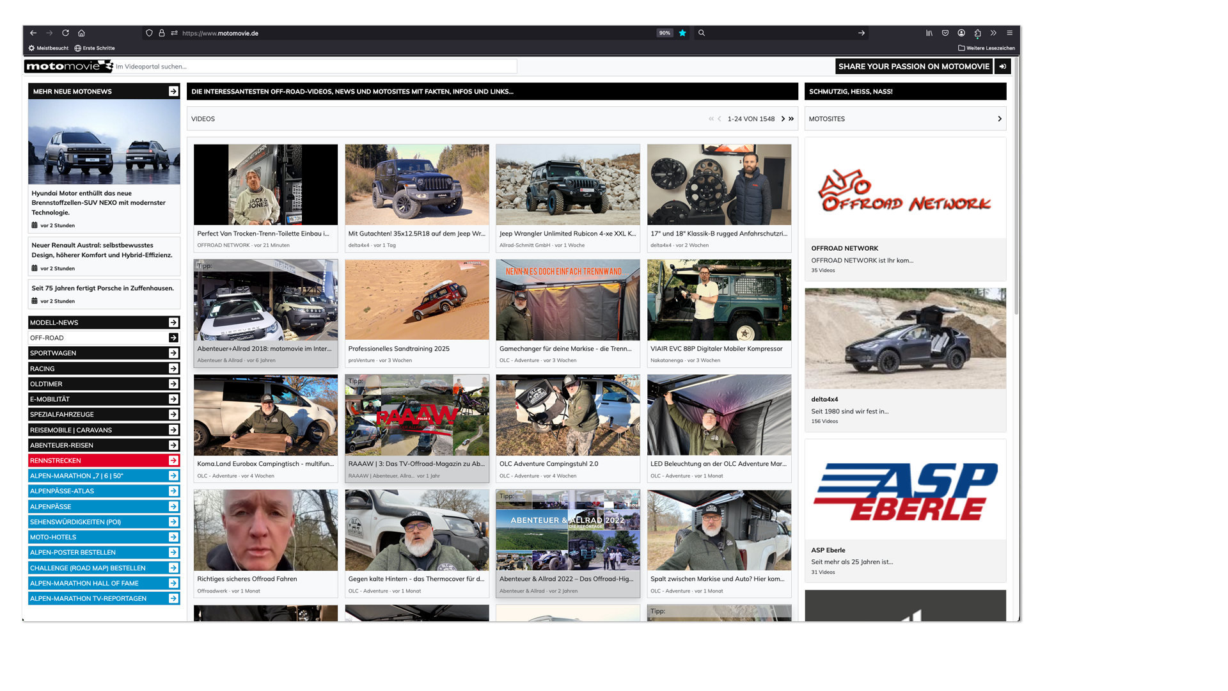
Task: Open the SPEZIALFAHRZEUGE category
Action: (x=104, y=415)
